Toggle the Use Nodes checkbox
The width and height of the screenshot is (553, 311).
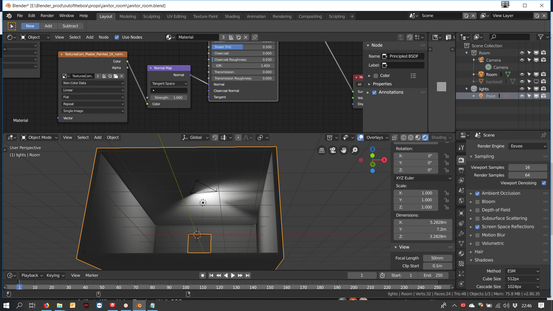pos(117,37)
